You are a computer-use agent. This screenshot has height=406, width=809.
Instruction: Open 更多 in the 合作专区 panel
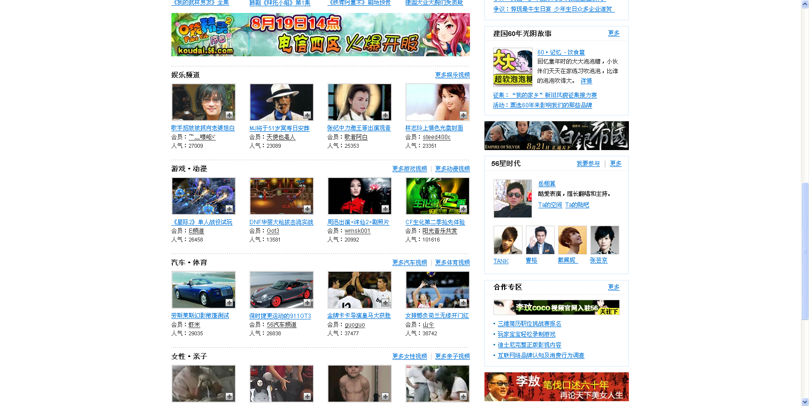[x=614, y=287]
